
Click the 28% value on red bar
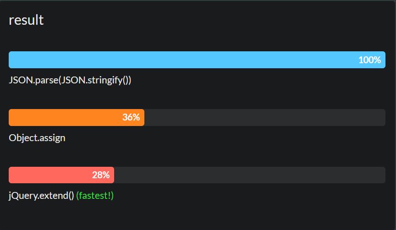(x=101, y=175)
